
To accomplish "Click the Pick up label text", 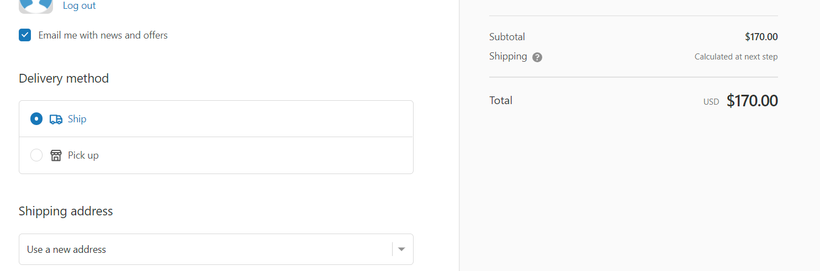I will tap(83, 155).
